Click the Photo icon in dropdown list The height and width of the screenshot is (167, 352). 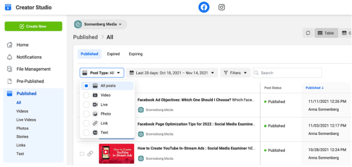click(95, 114)
